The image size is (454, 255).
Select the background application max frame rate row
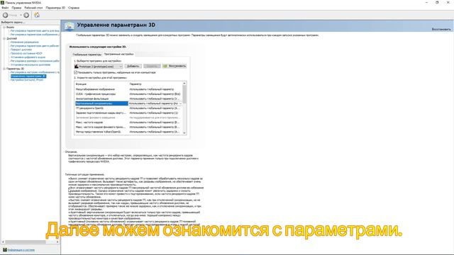click(x=129, y=127)
